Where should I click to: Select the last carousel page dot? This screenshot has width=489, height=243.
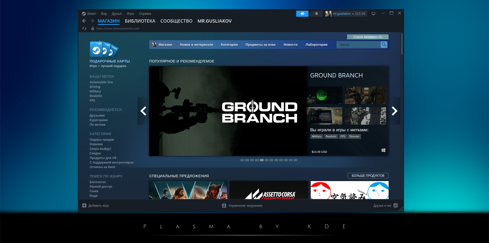click(296, 160)
